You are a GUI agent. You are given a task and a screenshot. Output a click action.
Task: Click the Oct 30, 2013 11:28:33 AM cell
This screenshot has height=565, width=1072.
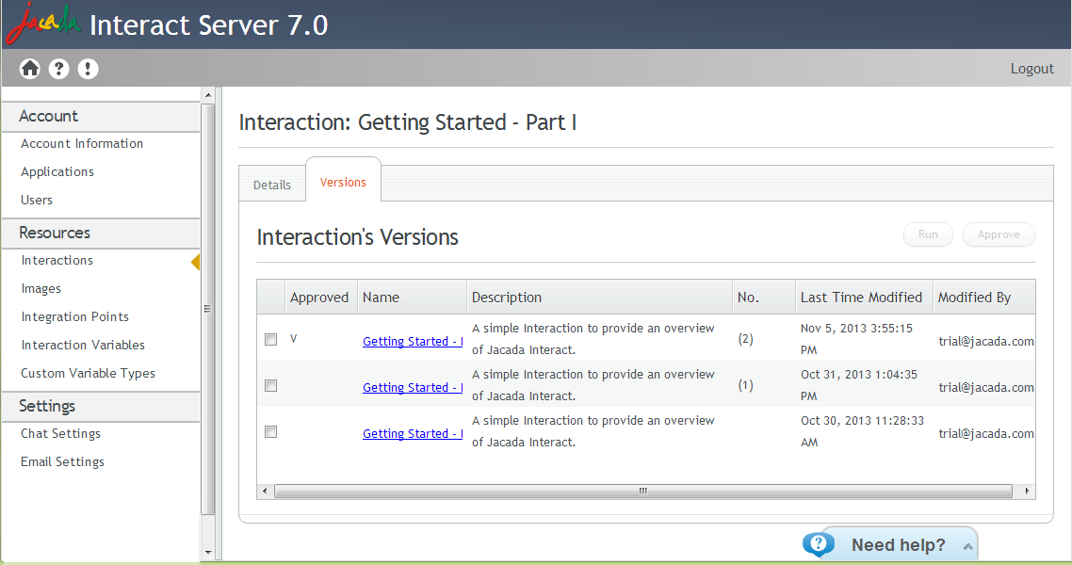pos(862,431)
